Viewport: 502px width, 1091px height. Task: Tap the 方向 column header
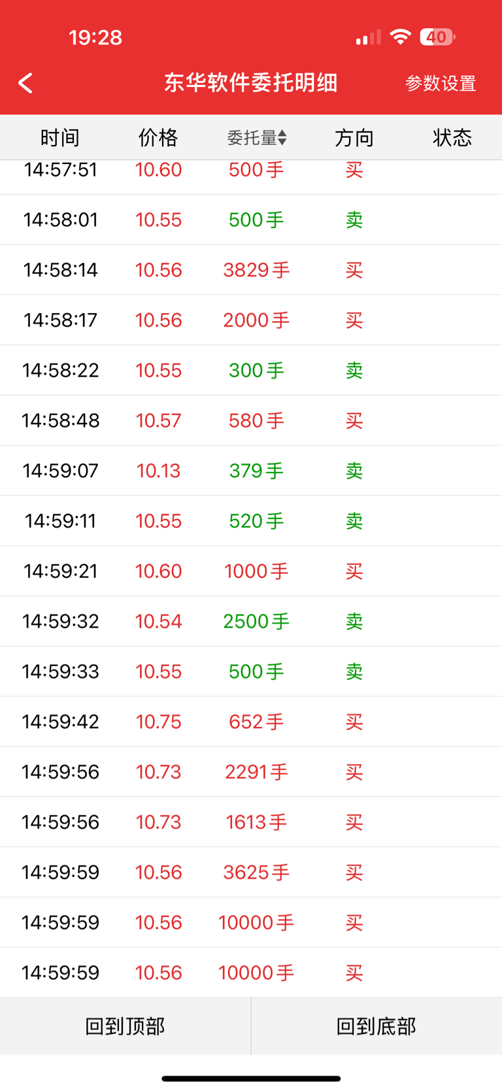[354, 137]
